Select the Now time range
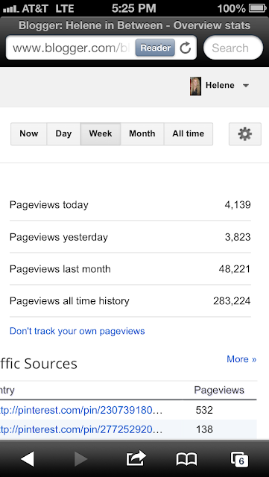269x477 pixels. [x=28, y=134]
